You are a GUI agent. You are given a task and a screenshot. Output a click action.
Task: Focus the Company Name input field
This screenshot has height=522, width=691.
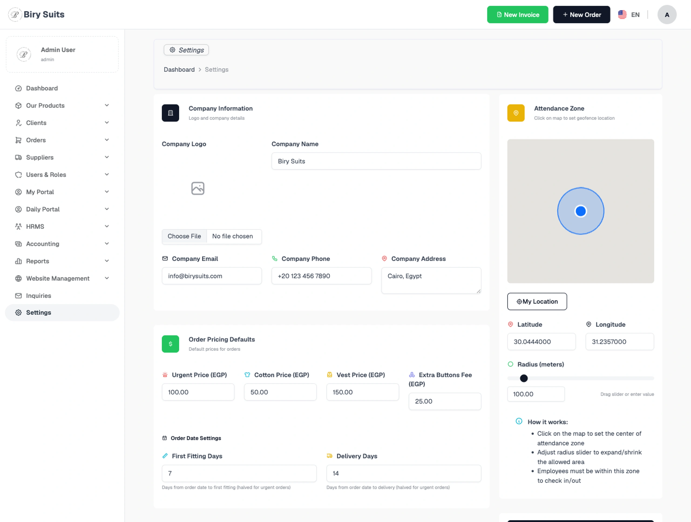(376, 161)
